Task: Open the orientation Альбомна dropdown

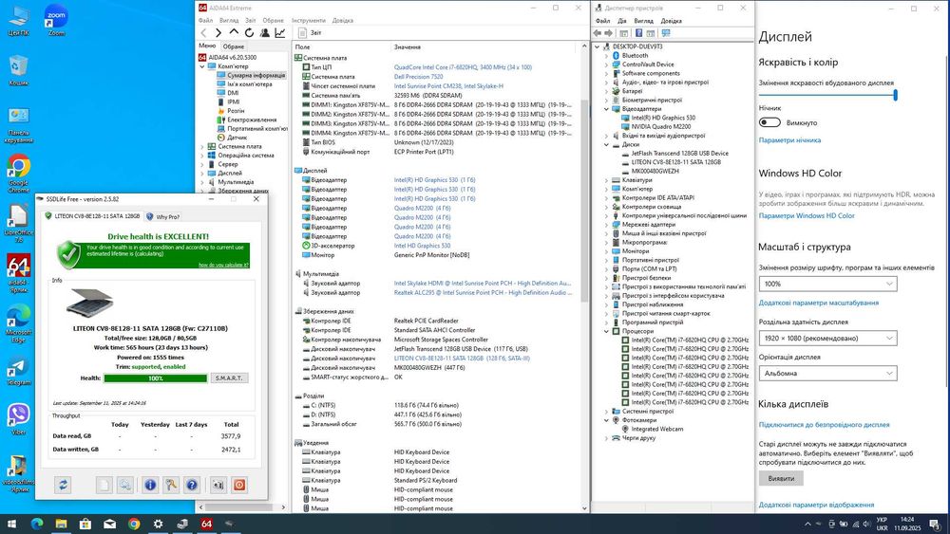Action: click(x=827, y=373)
